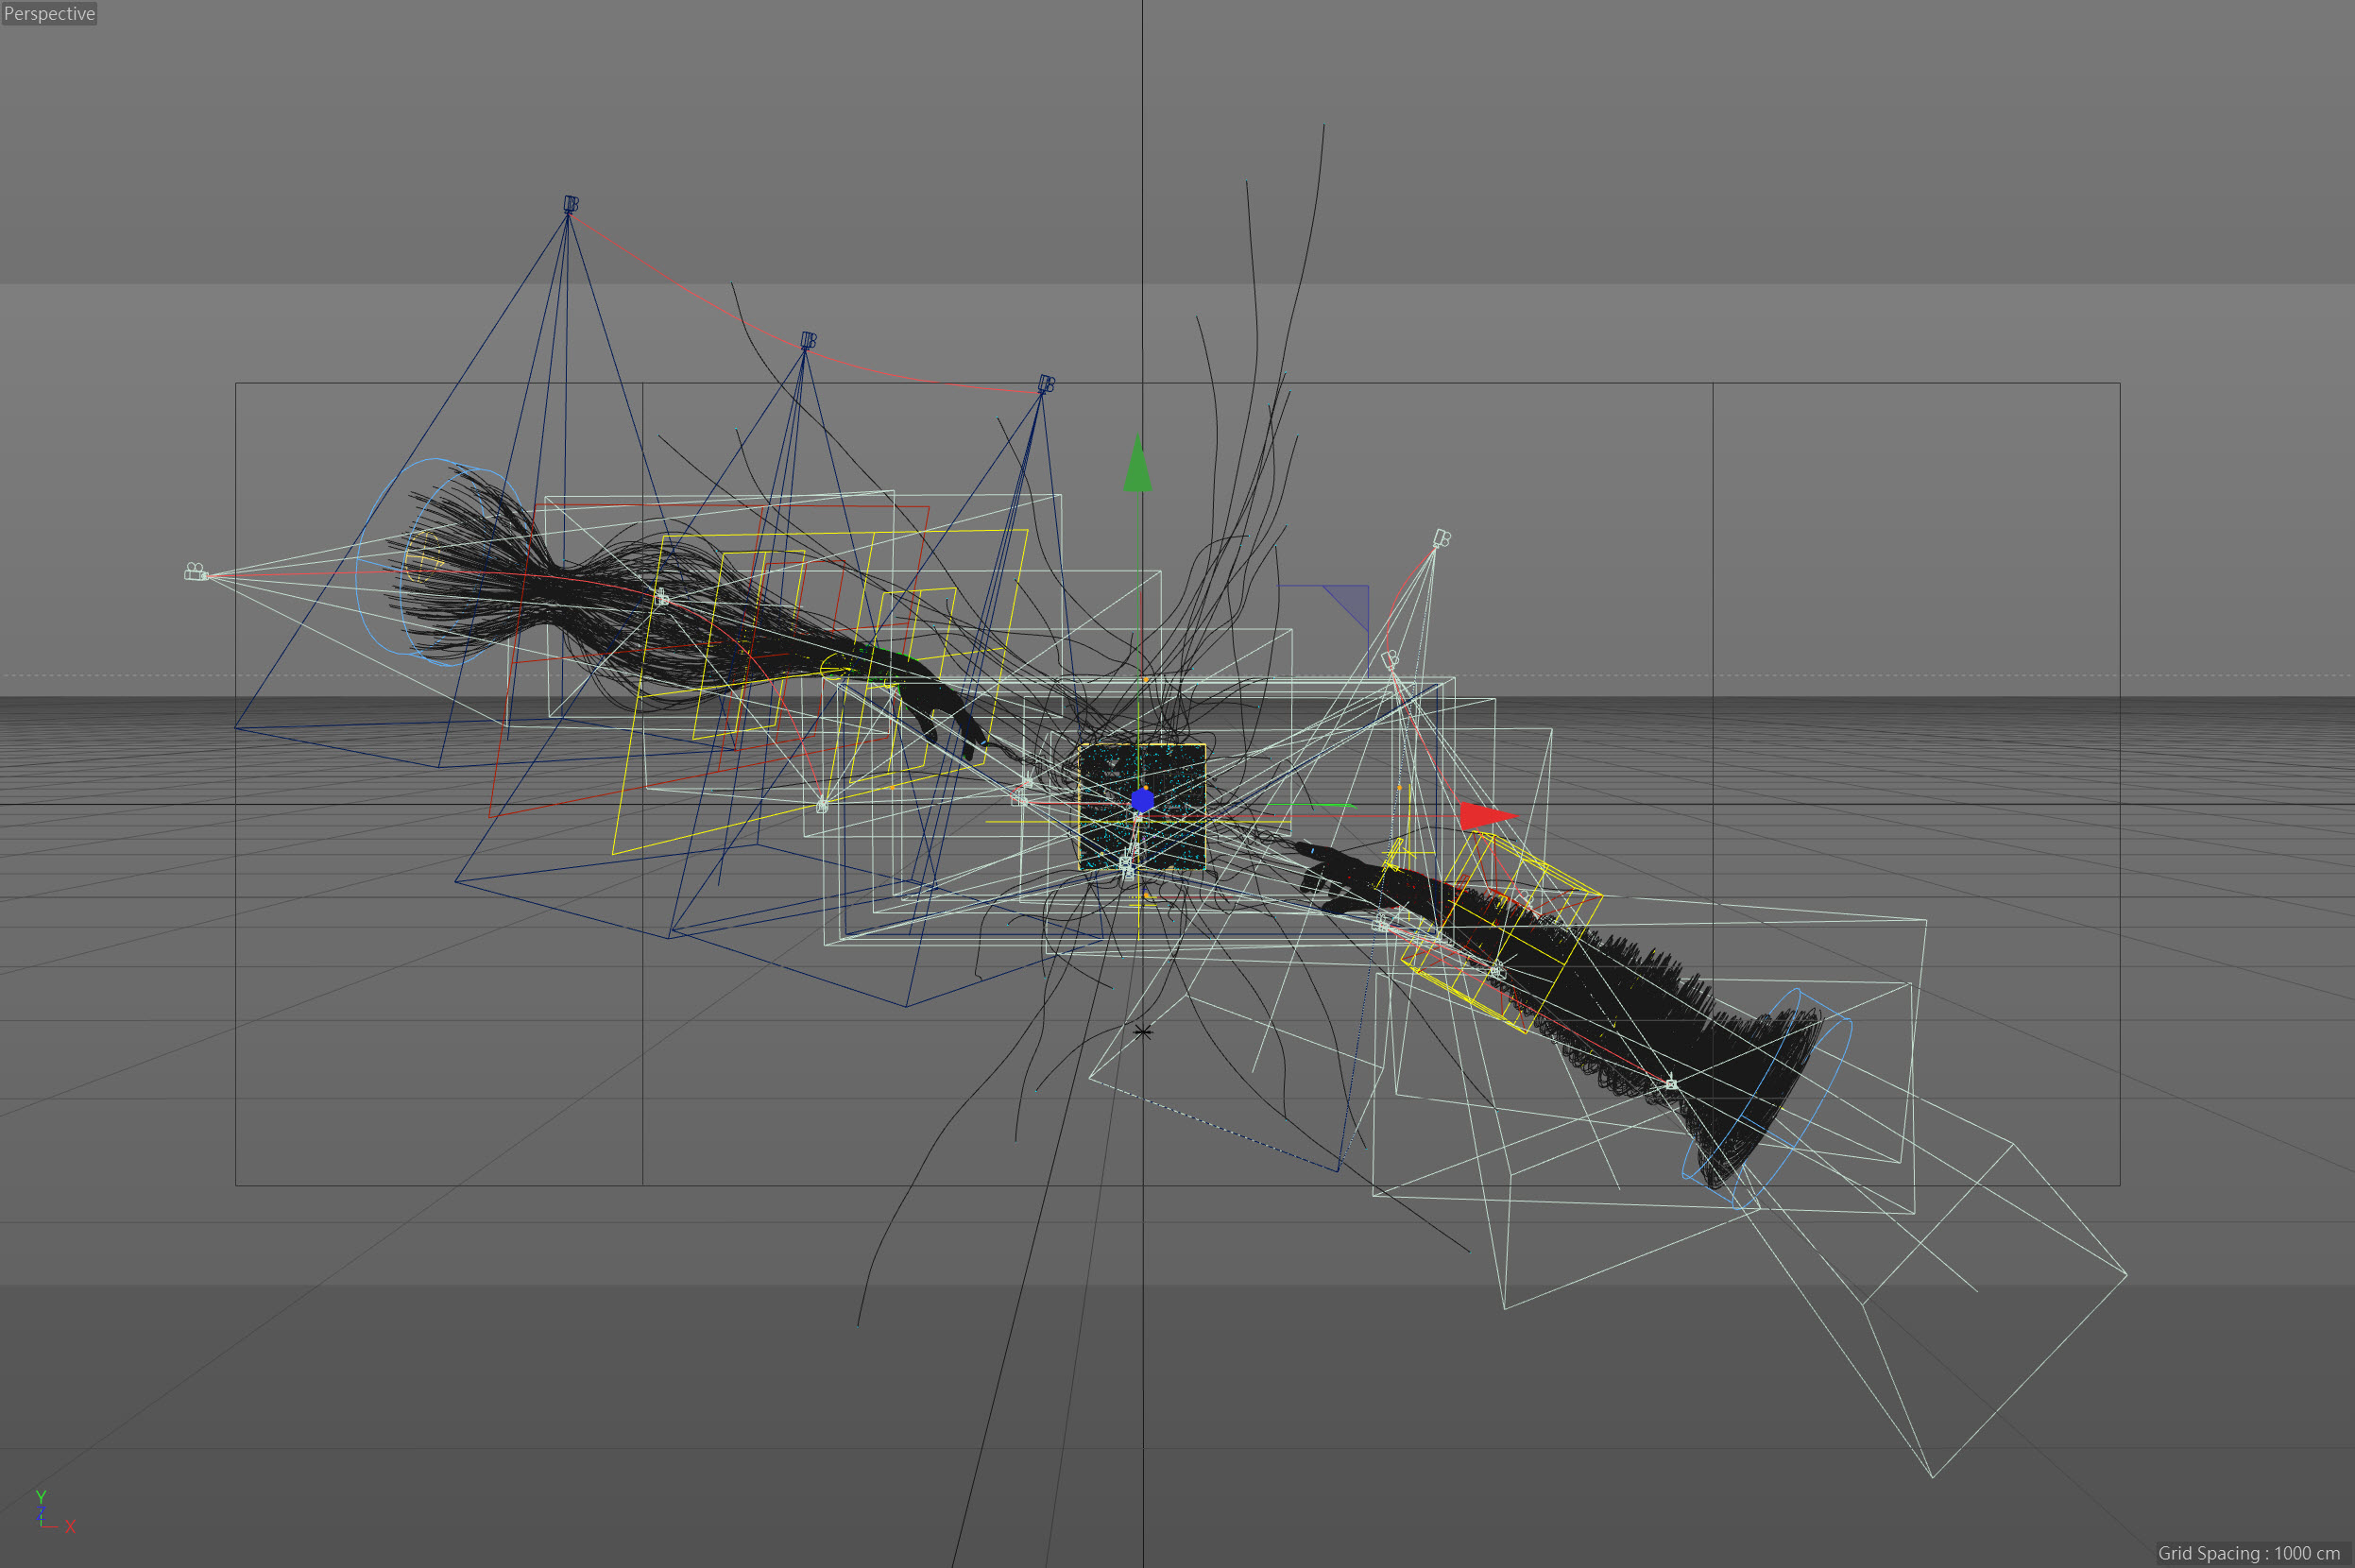This screenshot has width=2355, height=1568.
Task: Click the blue Z-axis hexagon handle
Action: pos(1142,800)
